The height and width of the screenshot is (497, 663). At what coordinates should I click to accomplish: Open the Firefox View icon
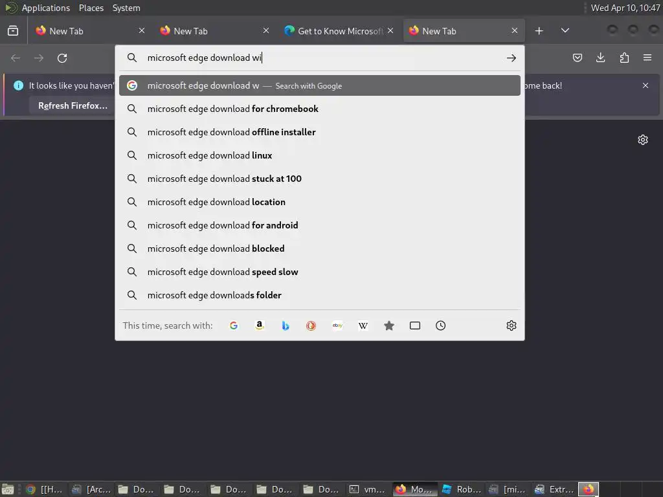click(x=13, y=31)
